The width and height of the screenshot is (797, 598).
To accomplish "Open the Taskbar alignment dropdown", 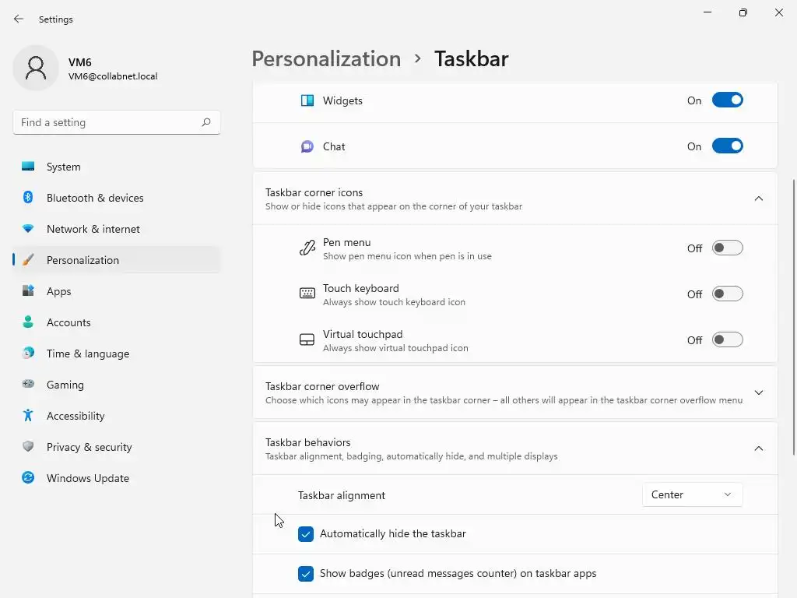I will click(692, 494).
